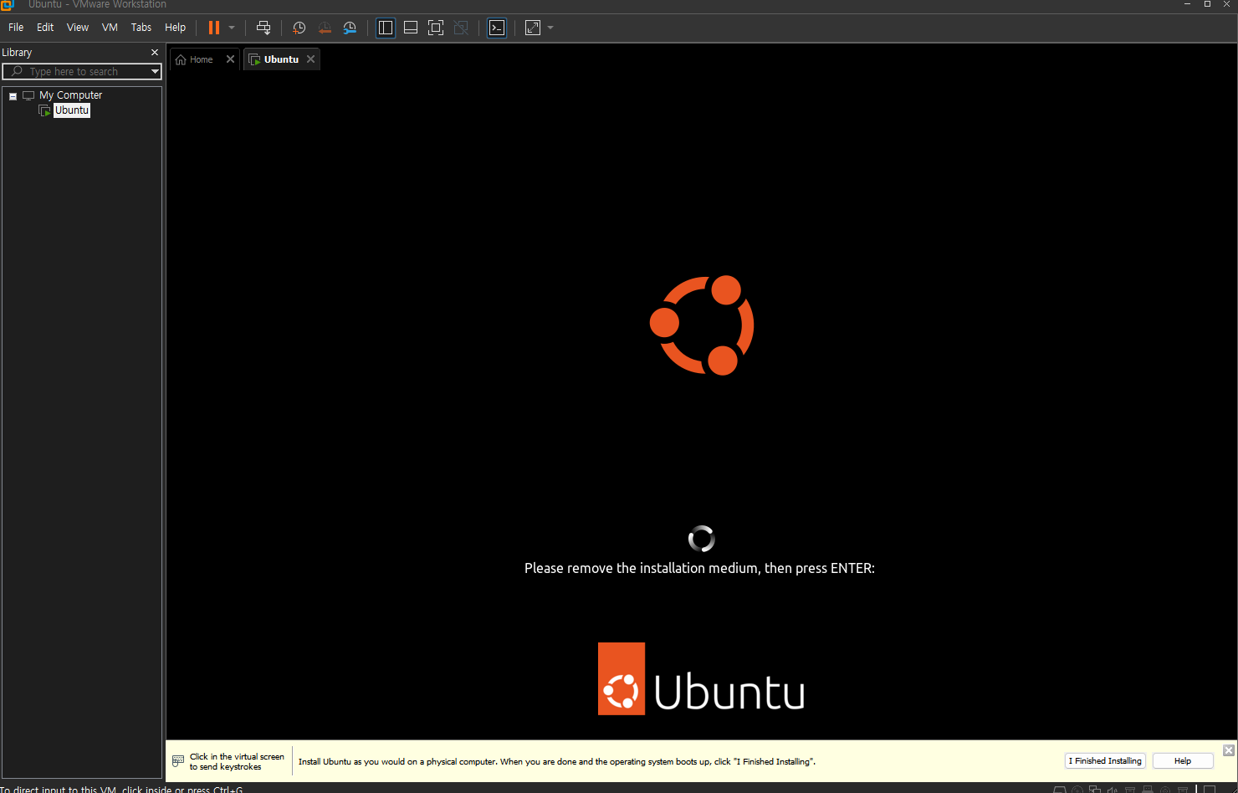Open the stretch options dropdown arrow

pos(550,28)
